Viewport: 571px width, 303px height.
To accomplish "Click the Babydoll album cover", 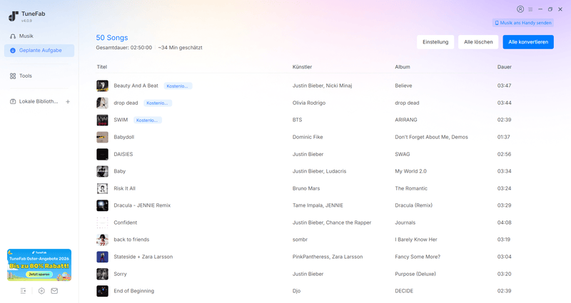I will 102,137.
